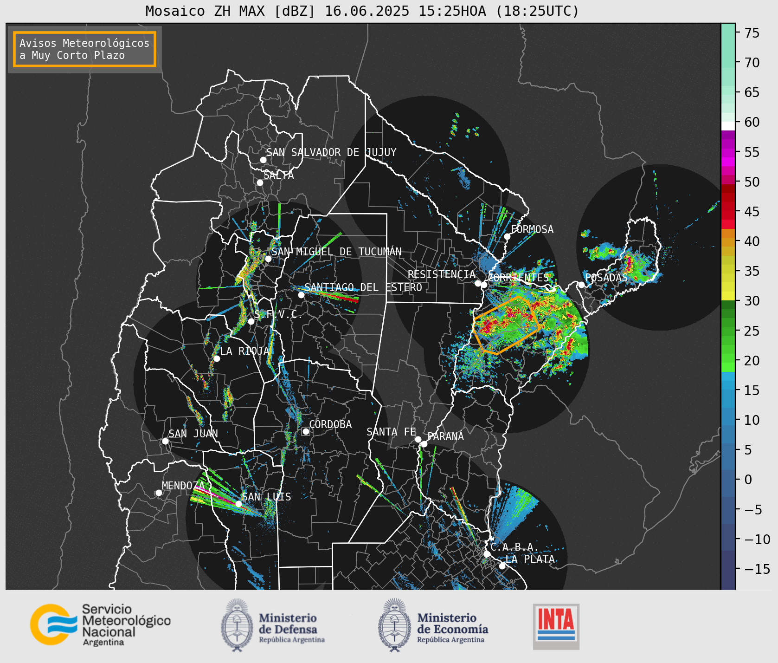Click the Santiago del Estero city dot
This screenshot has width=778, height=663.
pos(301,295)
